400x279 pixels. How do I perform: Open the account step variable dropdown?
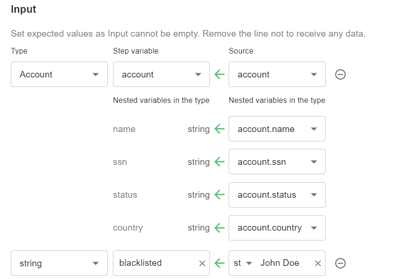[x=161, y=74]
